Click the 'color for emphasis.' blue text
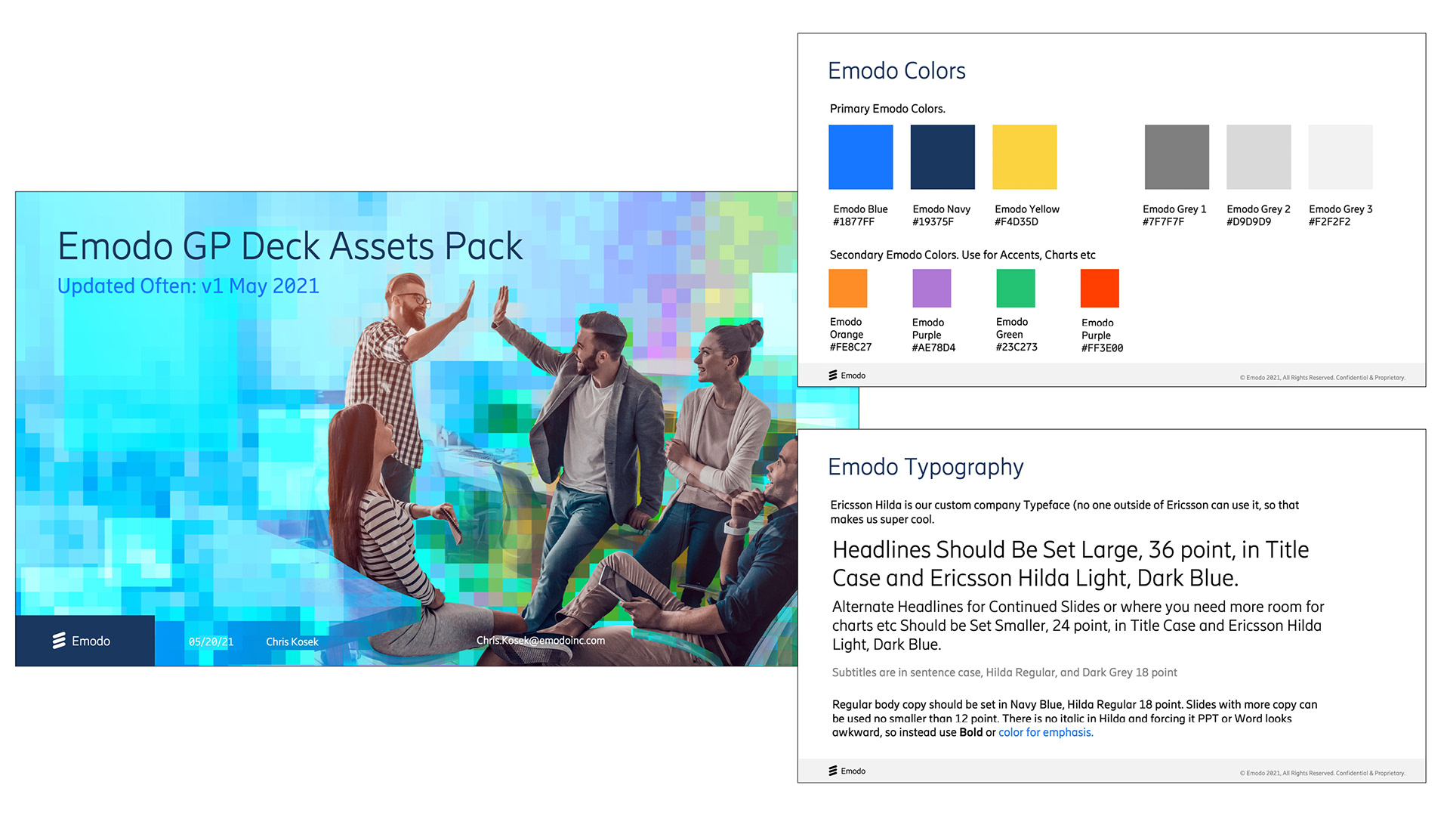Image resolution: width=1450 pixels, height=816 pixels. pos(1046,733)
